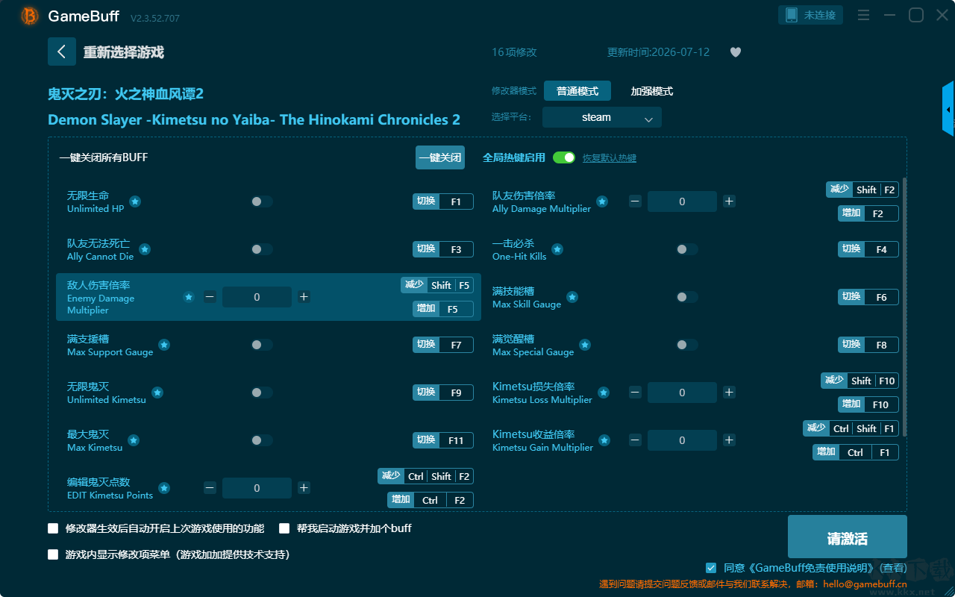This screenshot has height=597, width=955.
Task: Uncheck agree to GameBuff disclaimer checkbox
Action: 711,568
